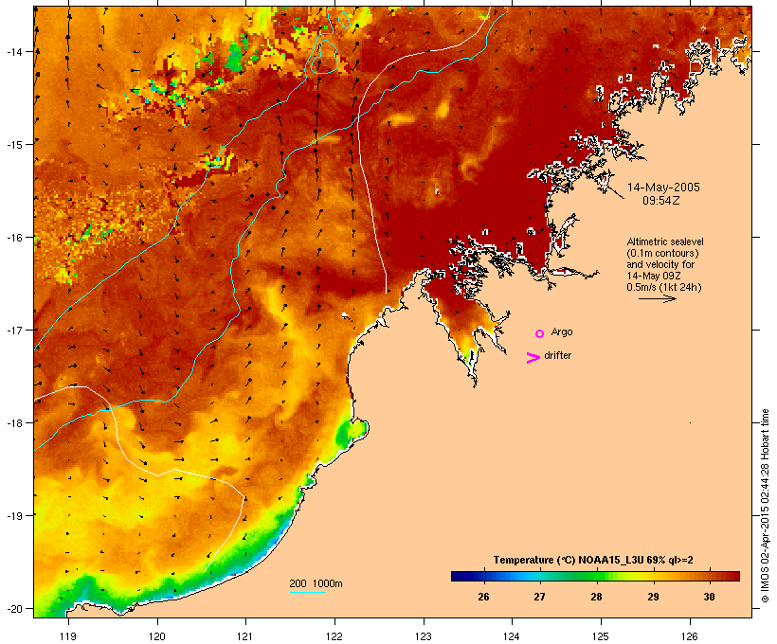This screenshot has width=777, height=644.
Task: Click the color bar value 27
Action: click(x=540, y=597)
